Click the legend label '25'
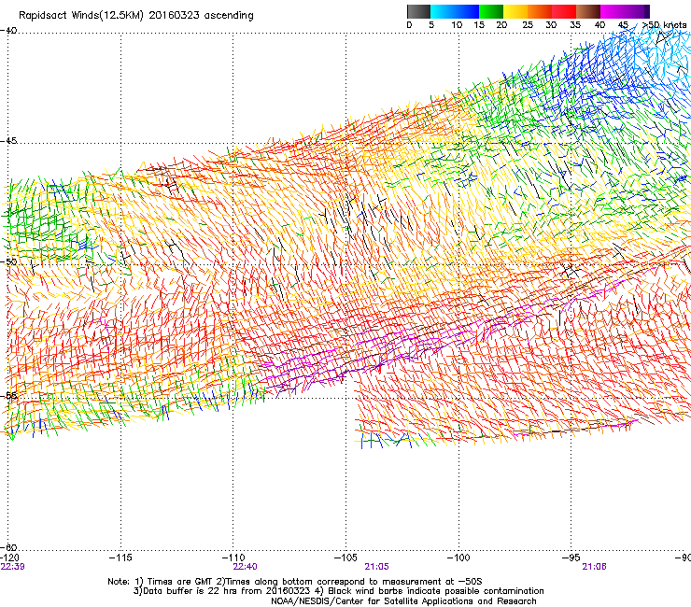 coord(528,25)
